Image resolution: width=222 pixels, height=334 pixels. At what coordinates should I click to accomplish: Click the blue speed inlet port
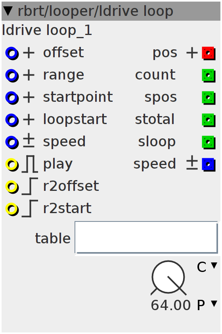tap(12, 142)
